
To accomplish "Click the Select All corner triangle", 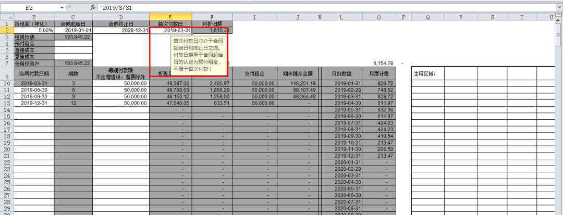I will point(6,17).
